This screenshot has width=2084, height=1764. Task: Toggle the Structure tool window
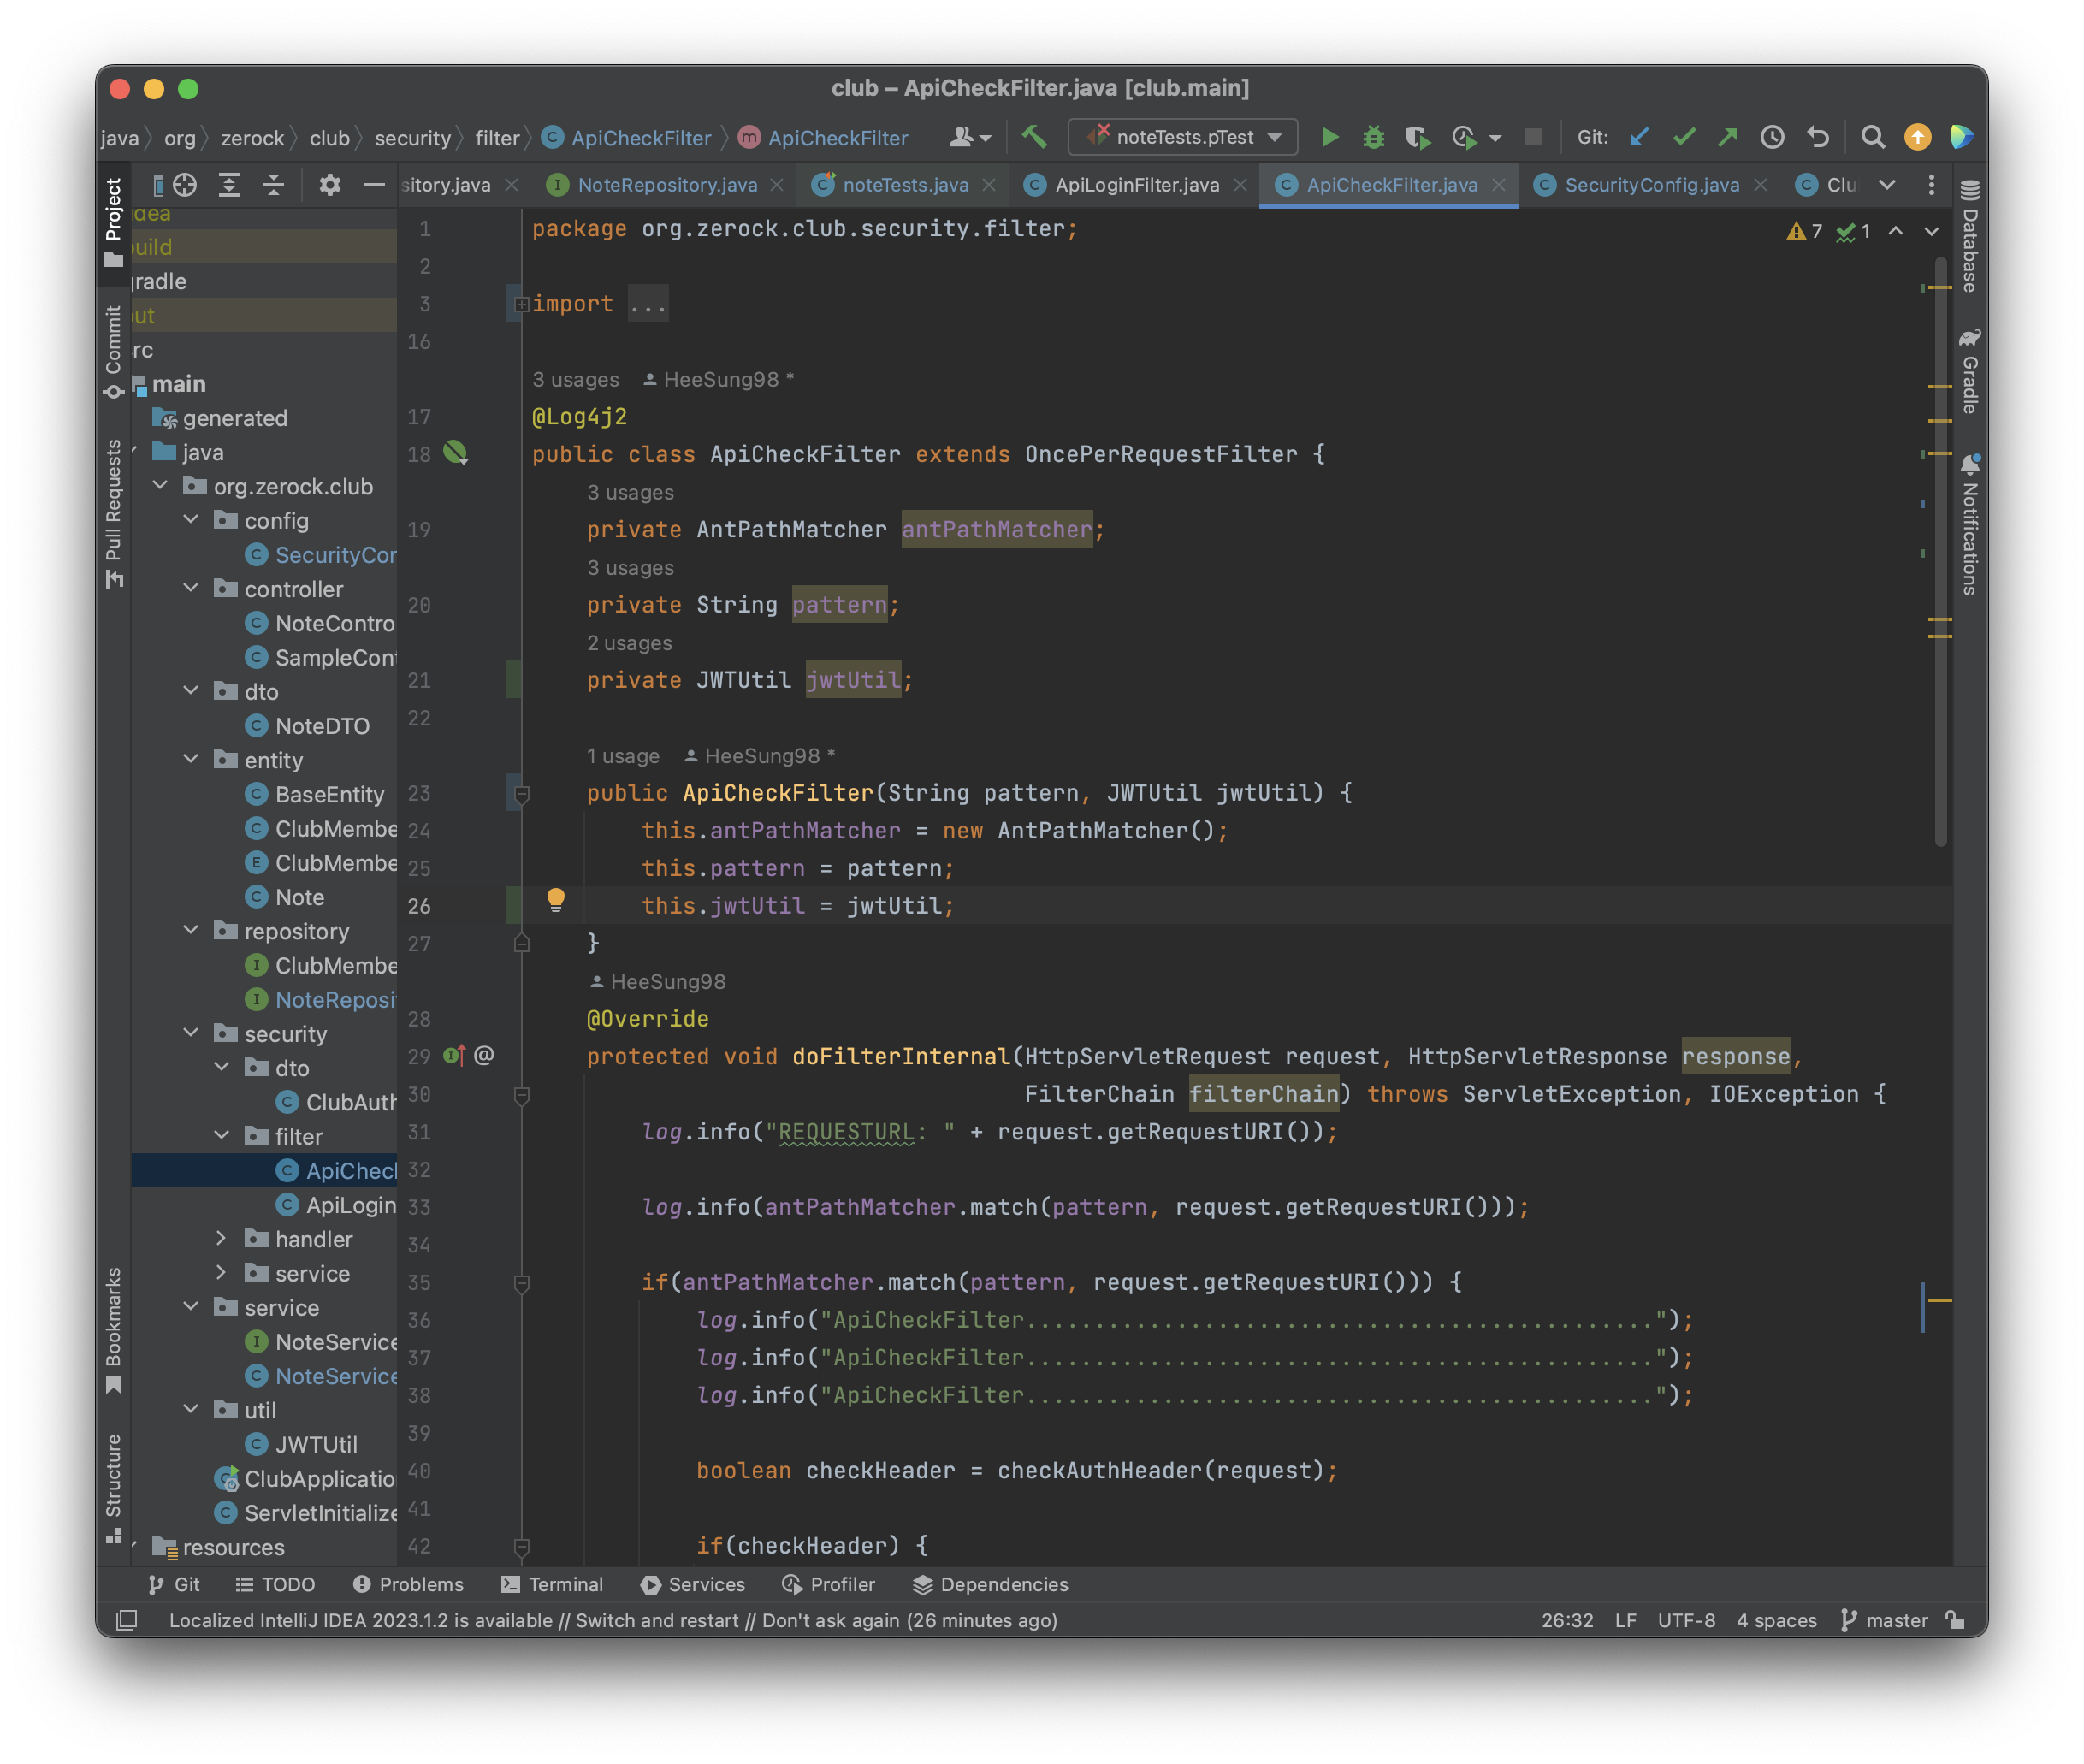(113, 1490)
